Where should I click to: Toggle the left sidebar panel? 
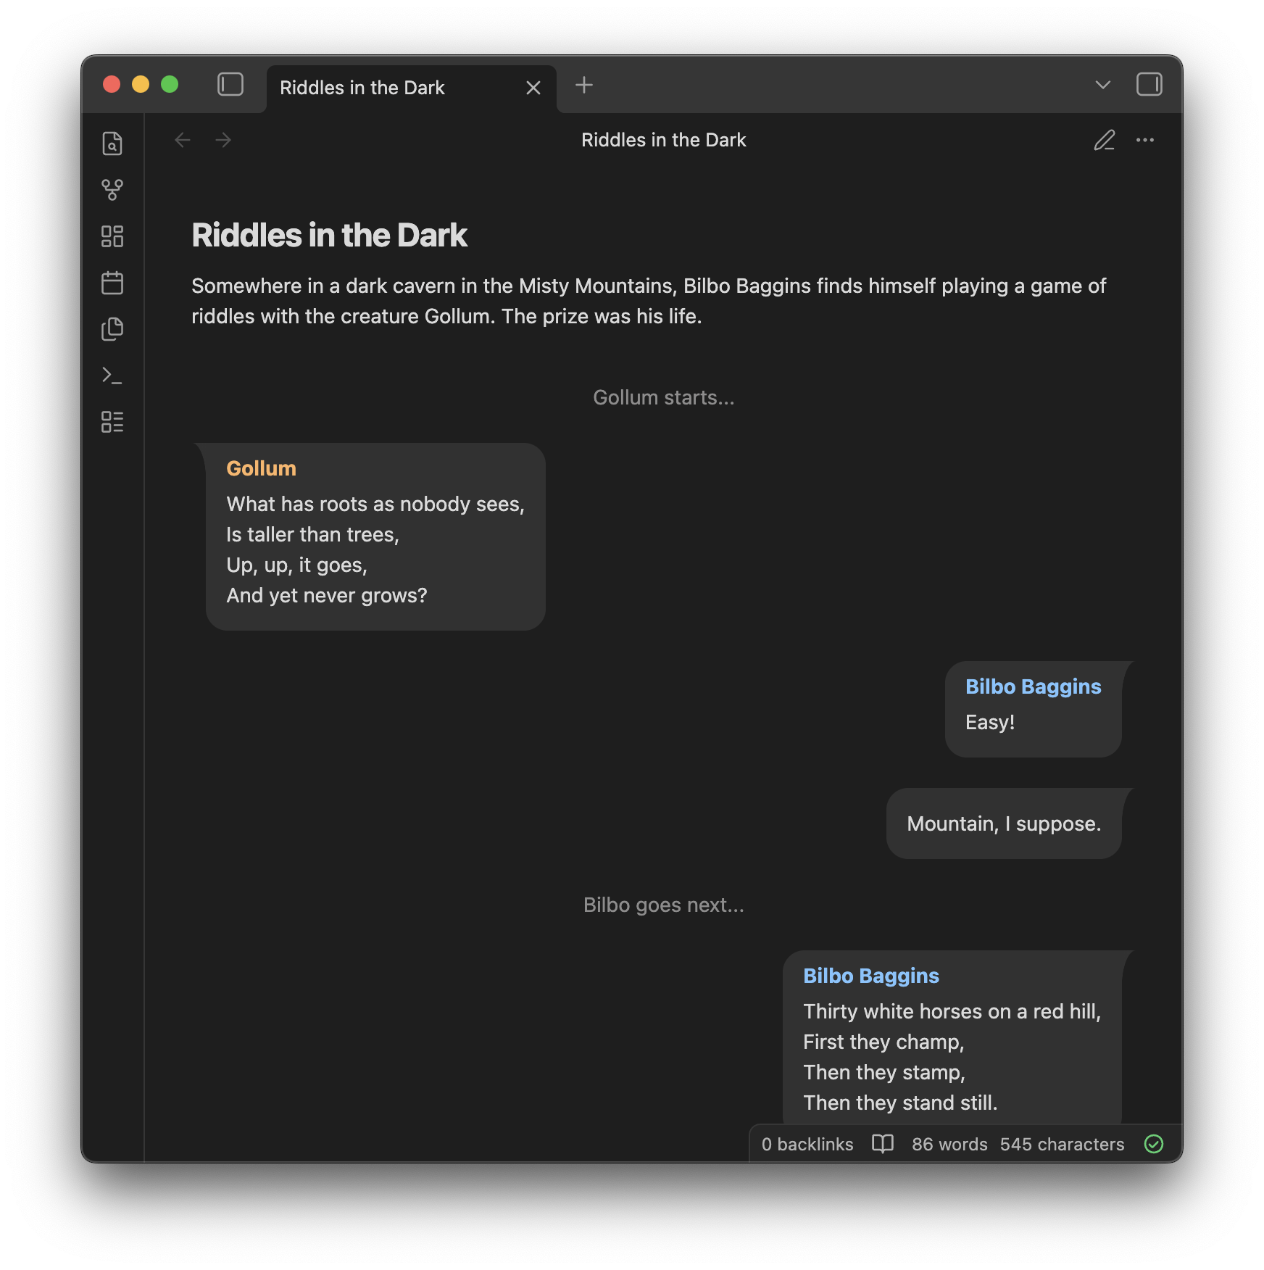coord(230,85)
